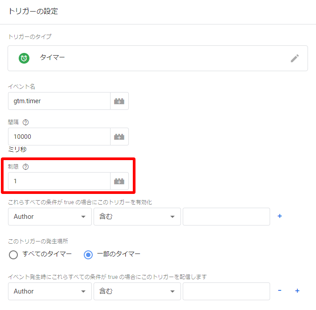
Task: Click value field in enable-condition row
Action: [226, 217]
